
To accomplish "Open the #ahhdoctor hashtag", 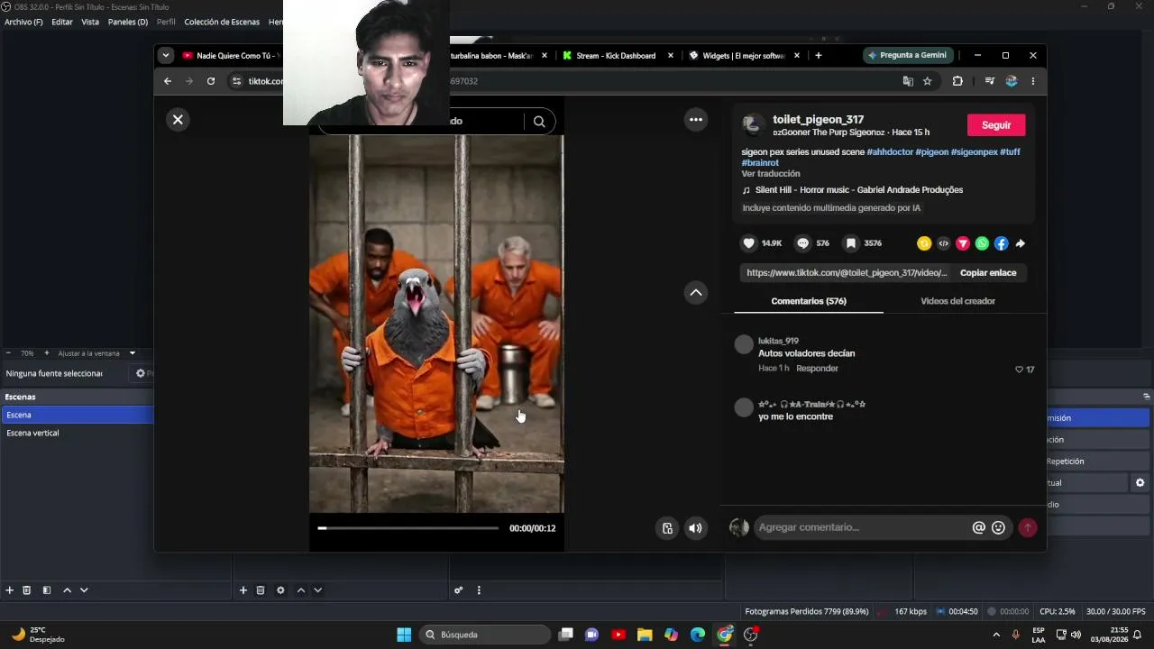I will click(890, 152).
